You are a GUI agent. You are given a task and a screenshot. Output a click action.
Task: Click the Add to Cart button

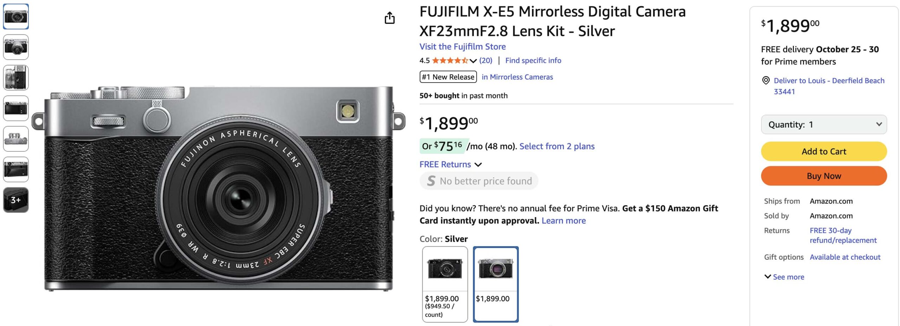pyautogui.click(x=823, y=151)
